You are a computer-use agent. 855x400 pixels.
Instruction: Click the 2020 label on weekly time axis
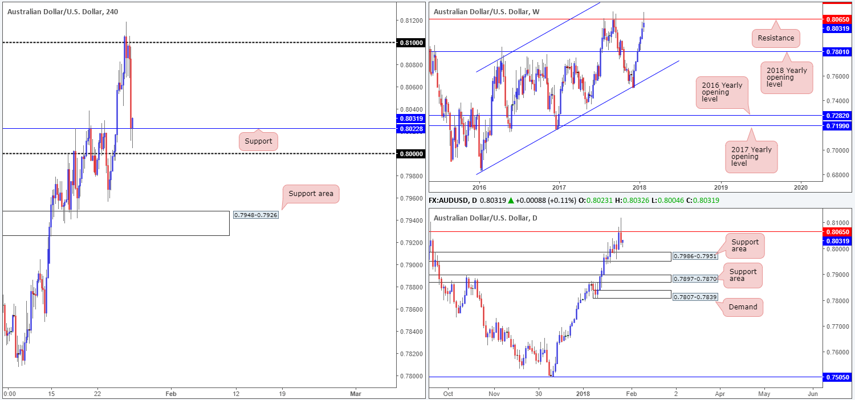point(801,187)
